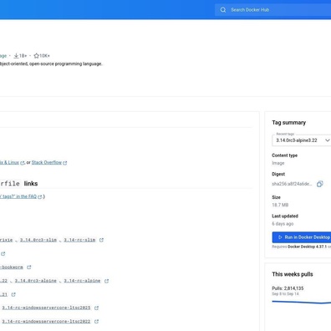Screen dimensions: 331x331
Task: Click external-link icon after windowsservercore-ltsc2022
Action: pyautogui.click(x=96, y=322)
